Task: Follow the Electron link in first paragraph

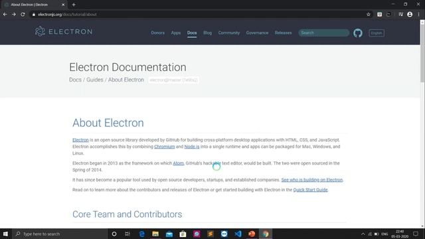Action: tap(80, 140)
